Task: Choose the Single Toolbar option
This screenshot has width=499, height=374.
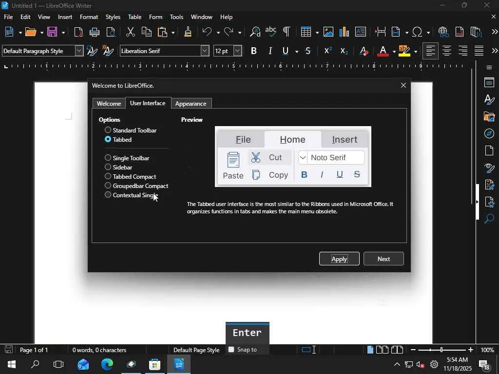Action: click(x=127, y=158)
